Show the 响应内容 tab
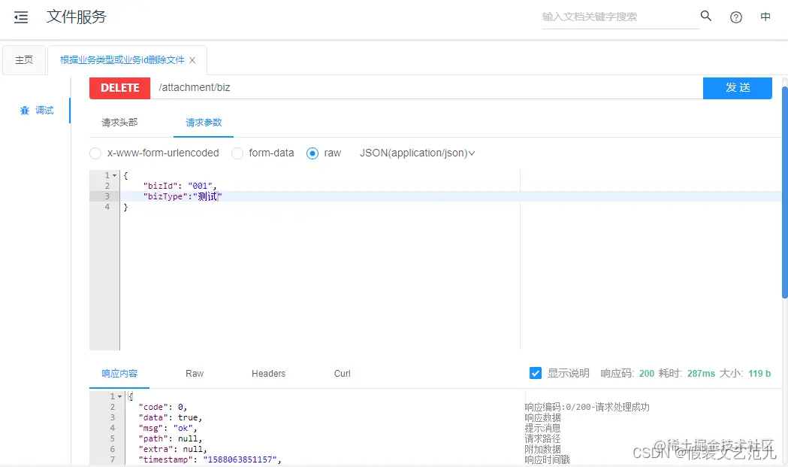Screen dimensions: 788x467 click(x=119, y=374)
